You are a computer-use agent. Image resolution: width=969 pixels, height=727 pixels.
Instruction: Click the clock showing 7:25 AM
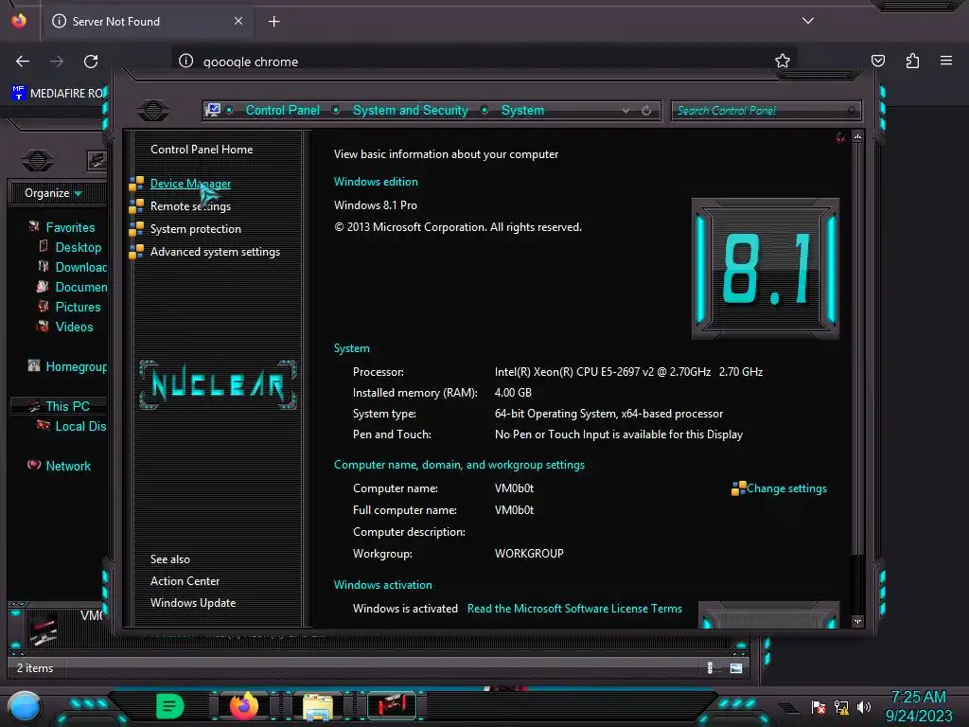click(x=918, y=698)
